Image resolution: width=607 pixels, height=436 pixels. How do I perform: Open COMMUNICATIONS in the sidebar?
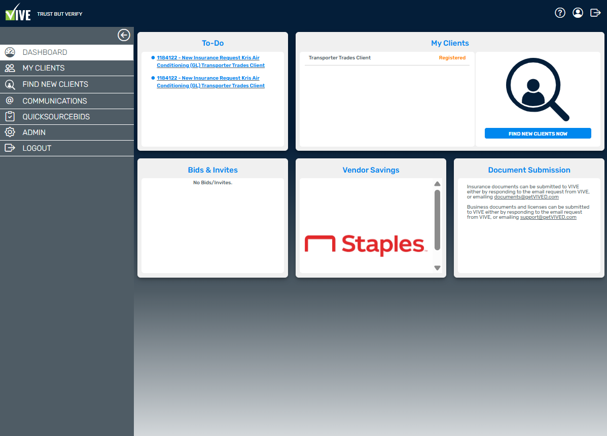coord(66,101)
